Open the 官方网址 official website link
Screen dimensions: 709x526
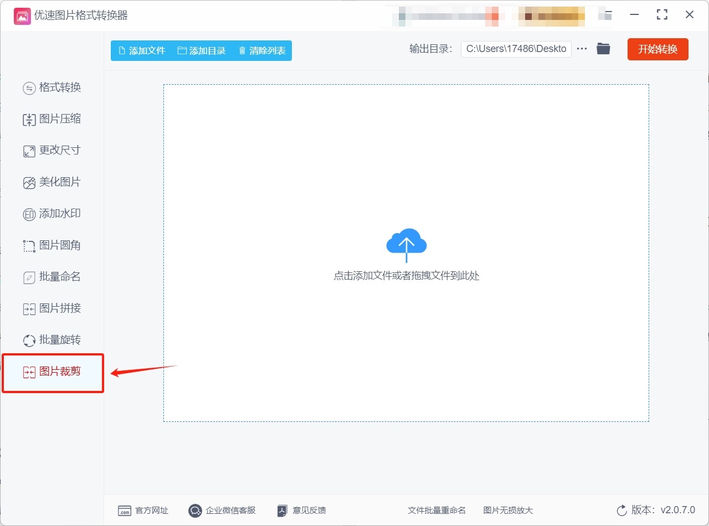tap(143, 510)
